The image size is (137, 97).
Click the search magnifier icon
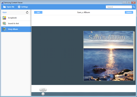pos(134,7)
